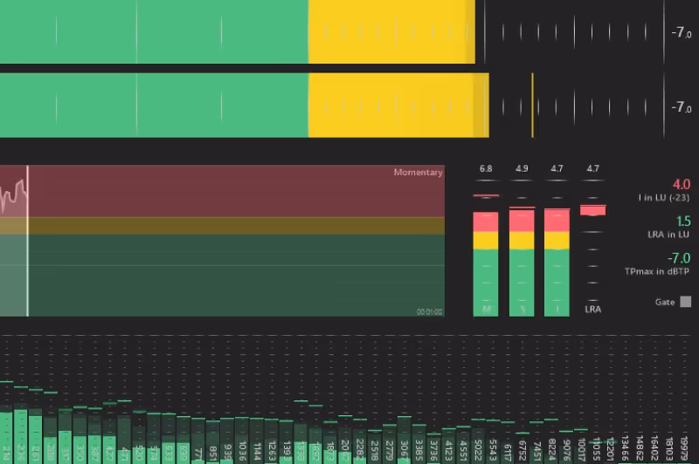
Task: Click the top channel -7.0 peak readout
Action: click(681, 32)
